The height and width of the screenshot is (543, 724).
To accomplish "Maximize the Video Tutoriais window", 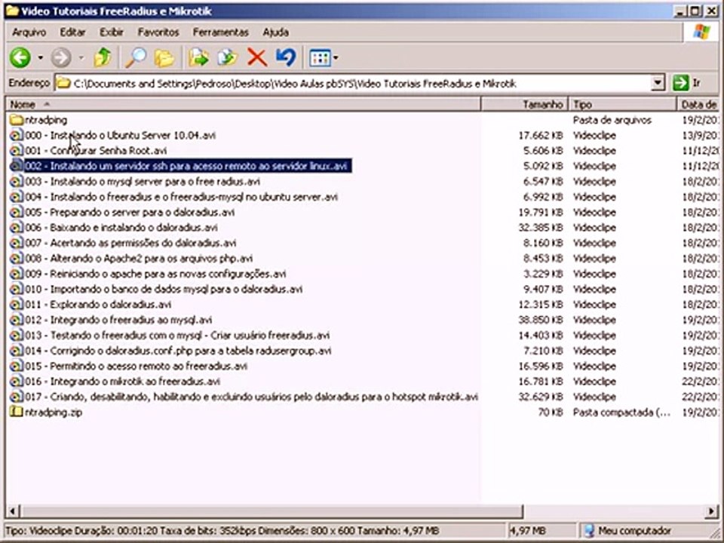I will click(695, 11).
